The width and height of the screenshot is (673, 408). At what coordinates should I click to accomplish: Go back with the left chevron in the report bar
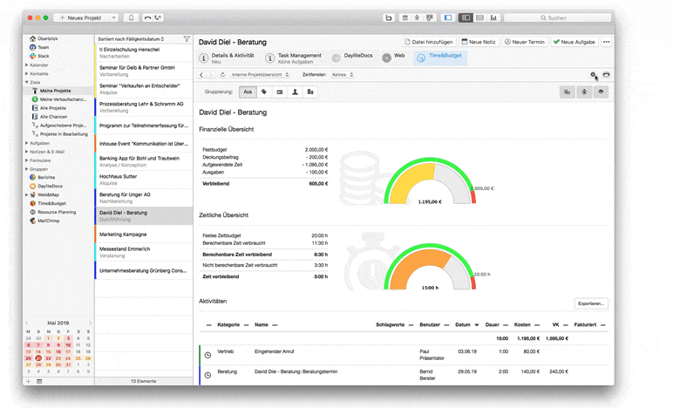[201, 75]
